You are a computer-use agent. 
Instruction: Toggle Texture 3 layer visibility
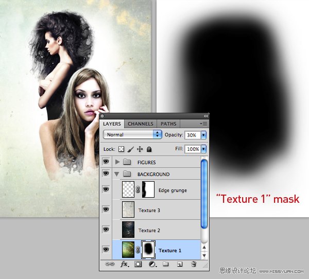(x=106, y=209)
